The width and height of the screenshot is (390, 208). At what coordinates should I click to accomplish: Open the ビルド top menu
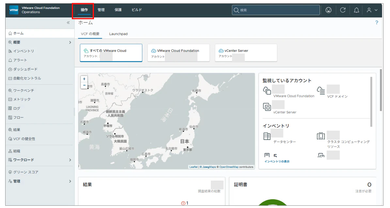(x=136, y=10)
